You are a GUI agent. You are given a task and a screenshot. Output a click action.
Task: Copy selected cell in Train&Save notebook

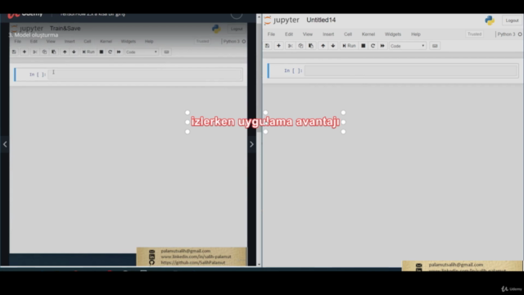tap(44, 52)
